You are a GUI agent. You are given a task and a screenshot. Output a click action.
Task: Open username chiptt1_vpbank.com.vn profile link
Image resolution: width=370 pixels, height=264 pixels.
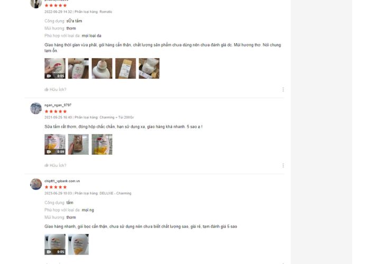(62, 181)
